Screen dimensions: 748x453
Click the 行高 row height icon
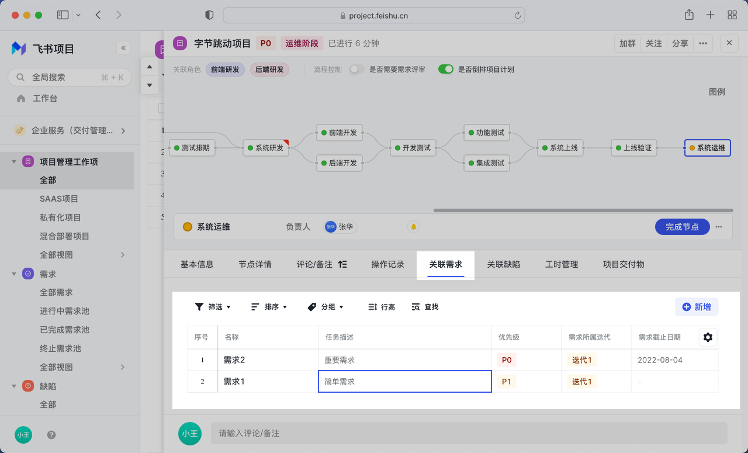[373, 307]
